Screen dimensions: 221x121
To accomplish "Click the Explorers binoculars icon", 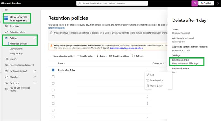I will (x=6, y=83).
